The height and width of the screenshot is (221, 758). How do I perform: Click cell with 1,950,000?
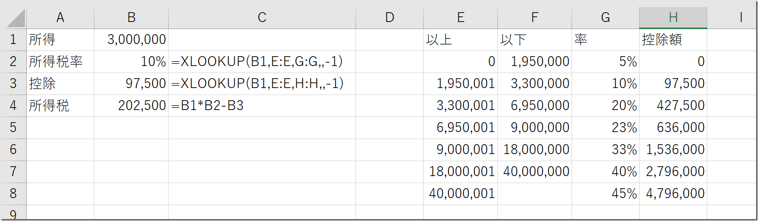[x=534, y=62]
